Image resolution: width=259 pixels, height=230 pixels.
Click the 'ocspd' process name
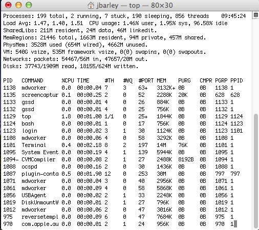(29, 166)
